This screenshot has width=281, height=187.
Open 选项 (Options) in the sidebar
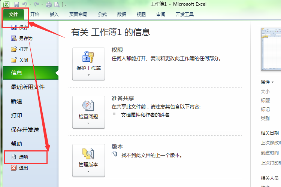tap(23, 157)
